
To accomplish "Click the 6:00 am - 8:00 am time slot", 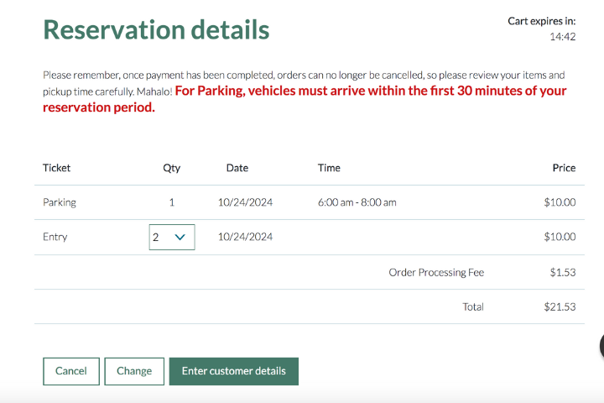I will [x=357, y=202].
